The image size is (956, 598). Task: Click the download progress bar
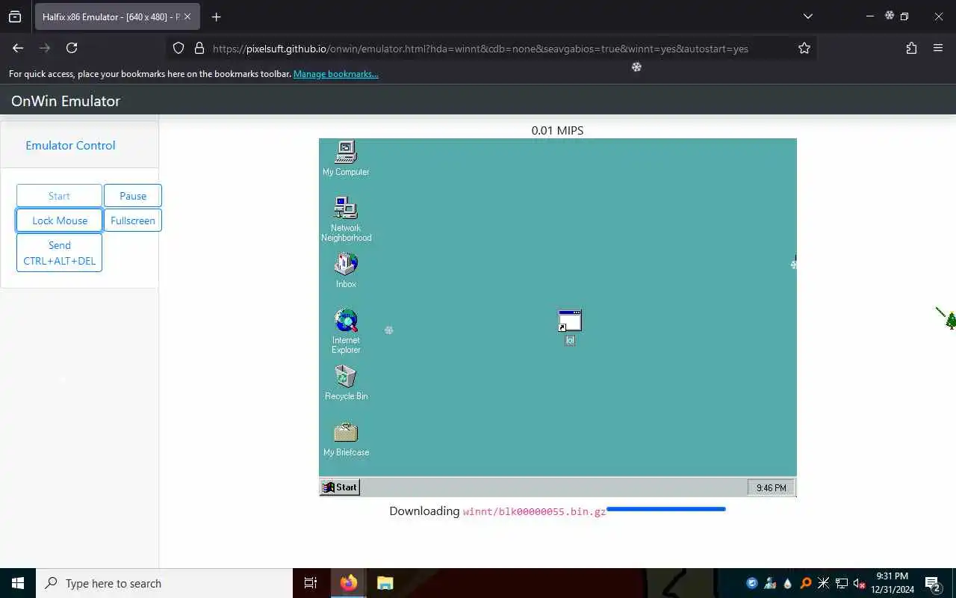pos(666,509)
